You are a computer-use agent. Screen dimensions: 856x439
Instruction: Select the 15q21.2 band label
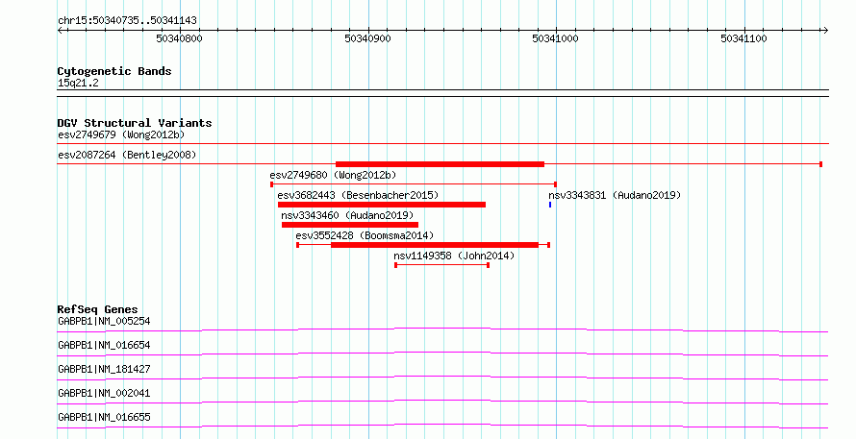[x=78, y=83]
